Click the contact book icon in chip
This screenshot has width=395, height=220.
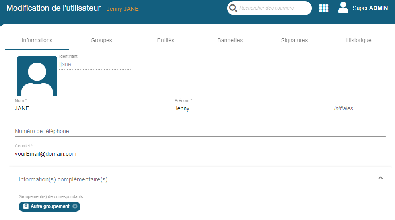pyautogui.click(x=26, y=206)
